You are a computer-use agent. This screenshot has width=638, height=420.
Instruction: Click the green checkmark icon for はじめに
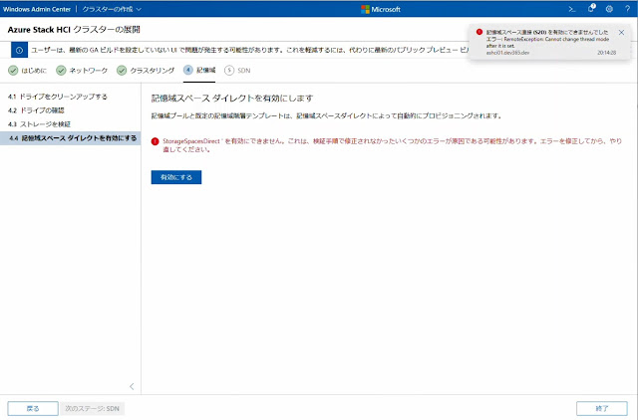13,71
